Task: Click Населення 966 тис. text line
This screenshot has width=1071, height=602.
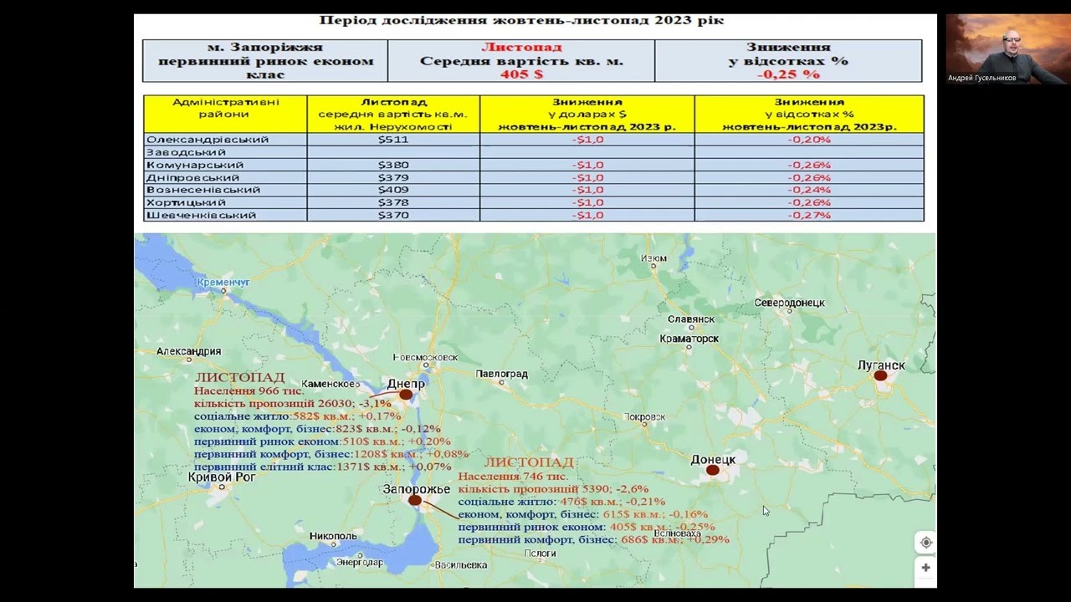Action: (249, 390)
